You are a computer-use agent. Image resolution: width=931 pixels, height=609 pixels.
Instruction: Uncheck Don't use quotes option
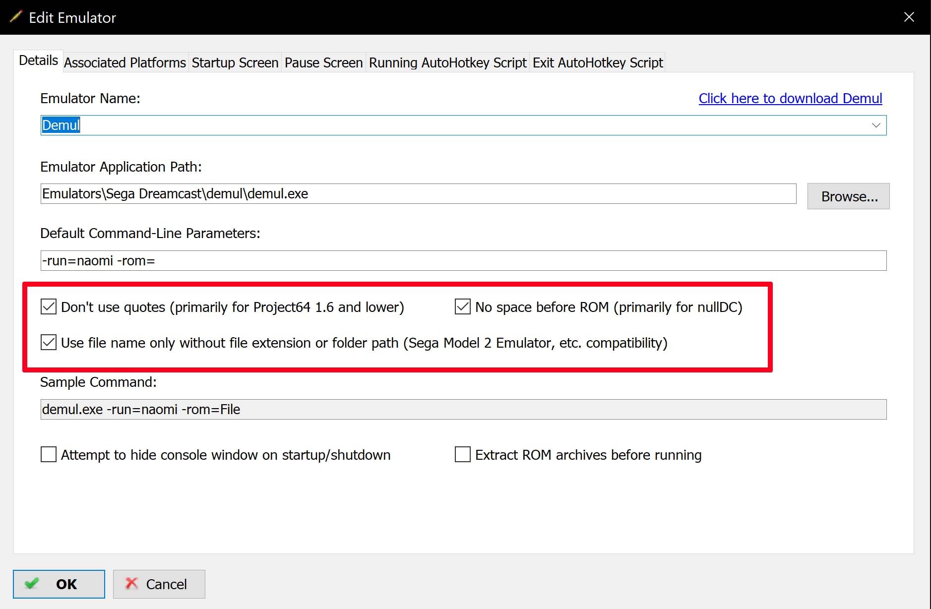tap(49, 307)
